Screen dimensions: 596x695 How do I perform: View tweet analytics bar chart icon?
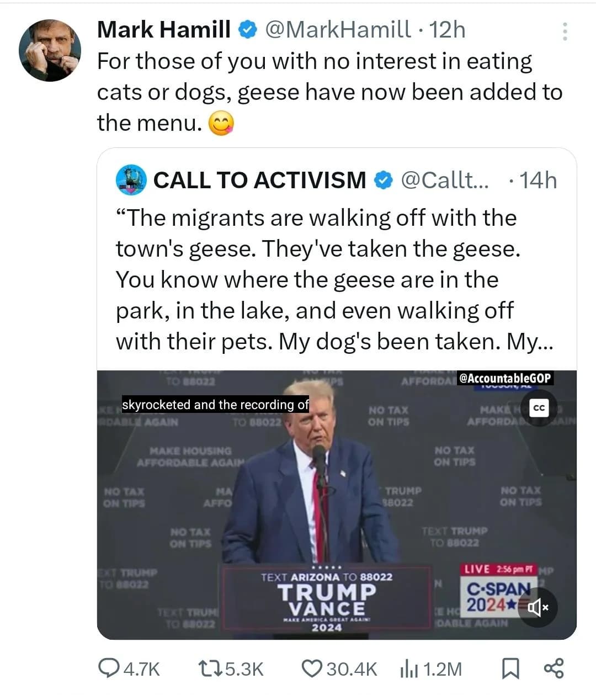pyautogui.click(x=407, y=669)
